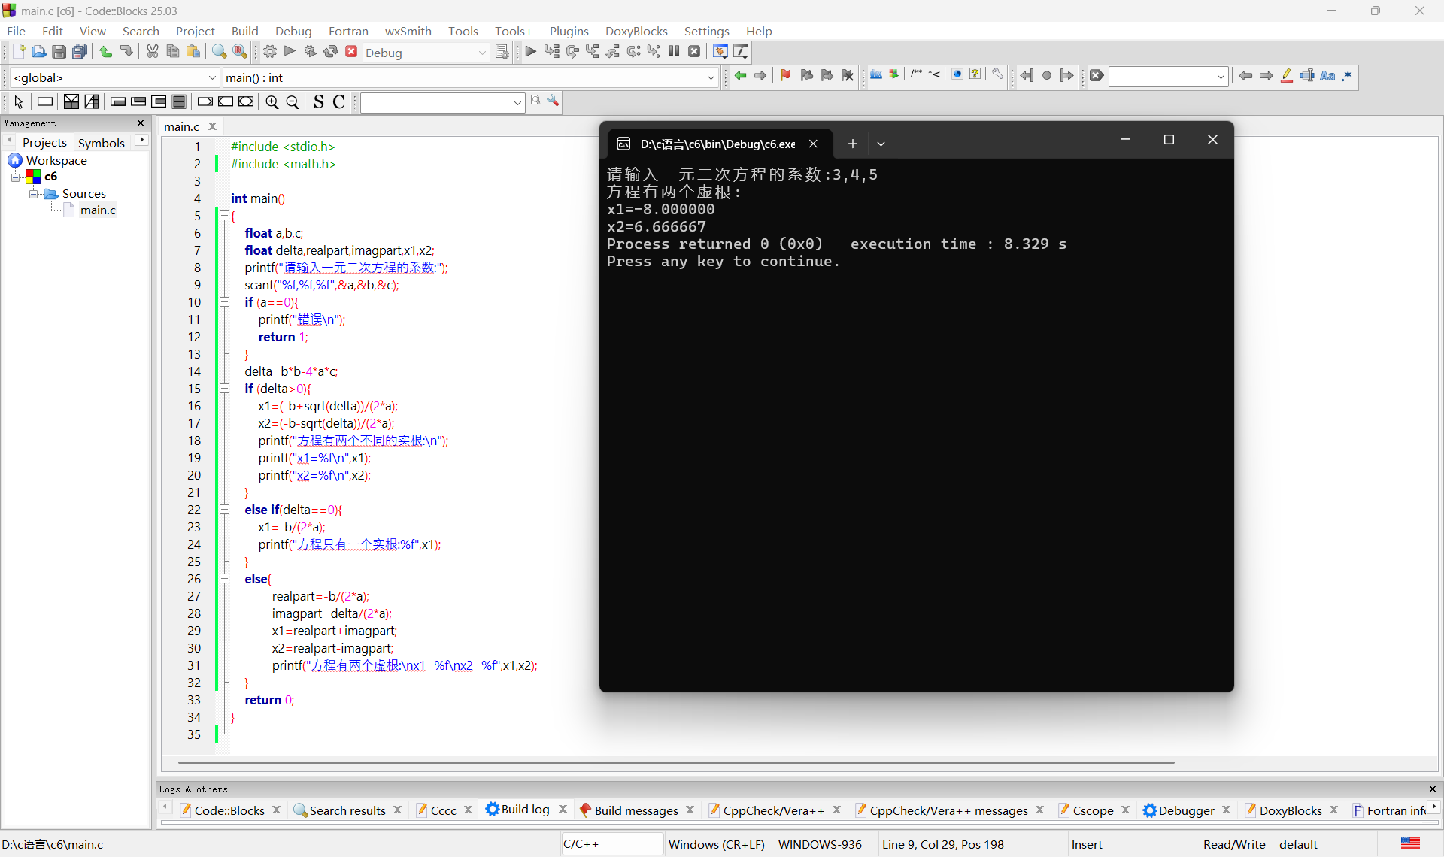
Task: Switch to the Build messages tab
Action: (x=636, y=810)
